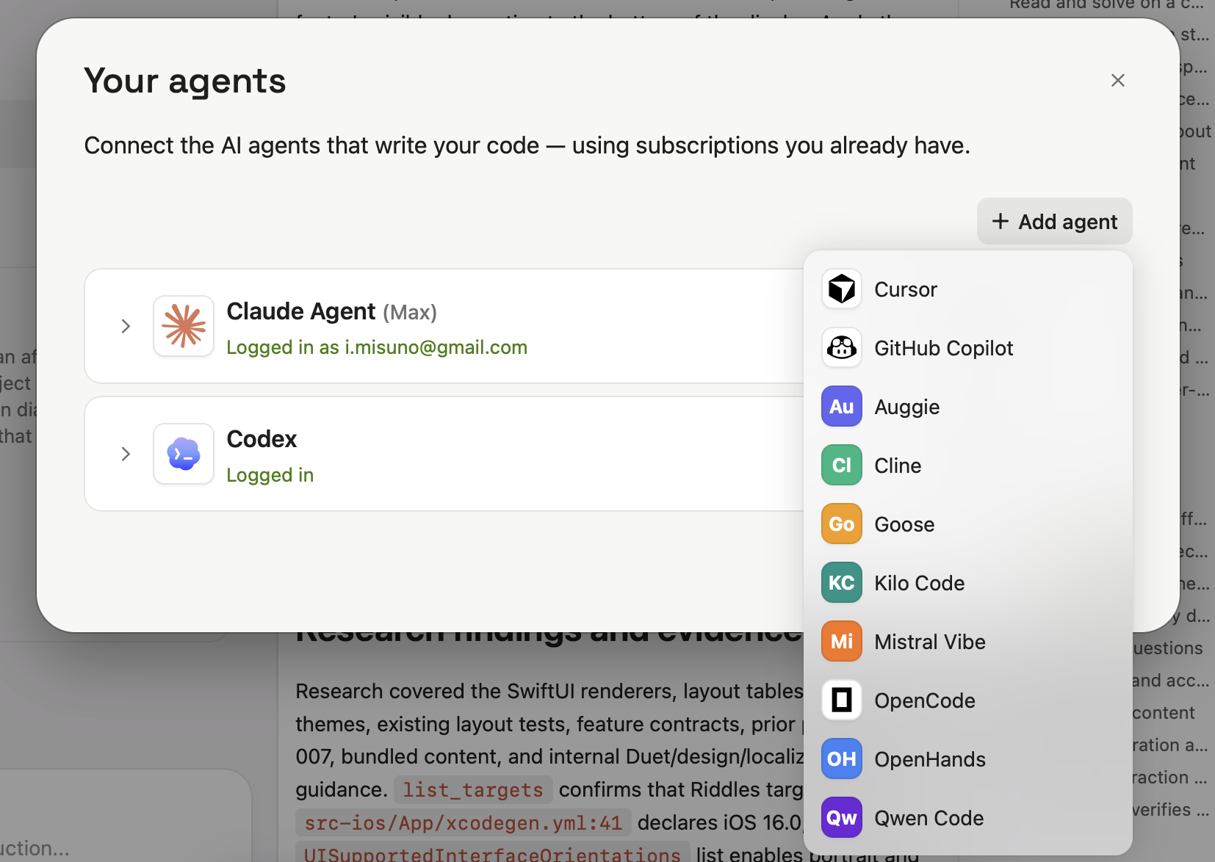Expand the Codex row chevron
This screenshot has height=862, width=1215.
tap(126, 454)
